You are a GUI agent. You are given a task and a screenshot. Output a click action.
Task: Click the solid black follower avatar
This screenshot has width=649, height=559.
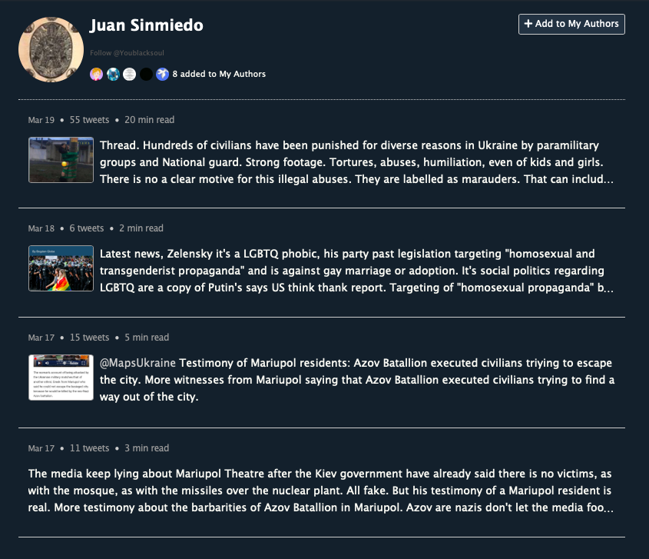tap(146, 75)
